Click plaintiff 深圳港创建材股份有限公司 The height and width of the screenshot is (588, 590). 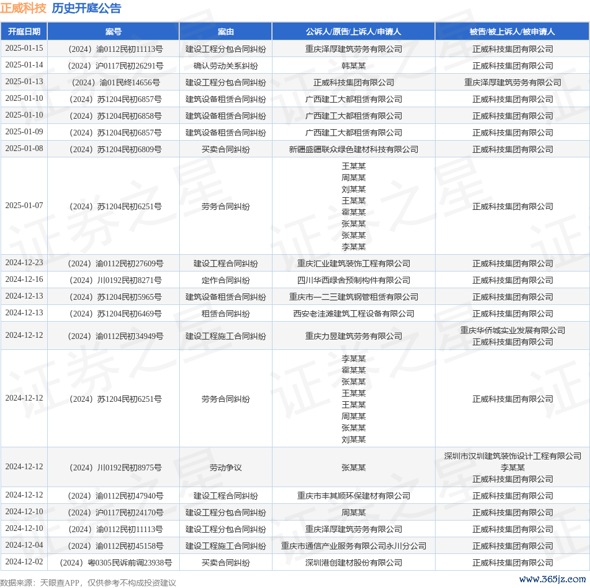coord(354,563)
